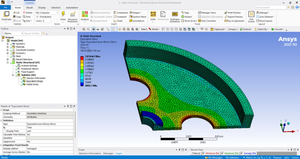Collapse the Solution (A6) node

click(13, 75)
